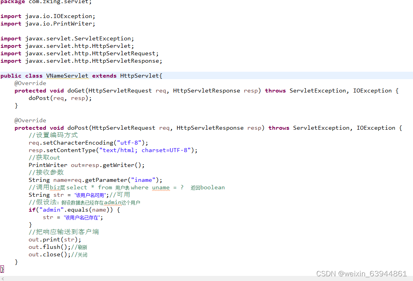Viewport: 413px width, 281px height.
Task: Click the underlined uname word in comment
Action: click(x=161, y=187)
